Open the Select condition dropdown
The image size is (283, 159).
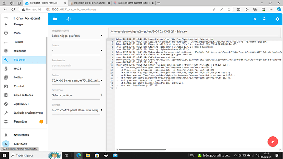[77, 95]
